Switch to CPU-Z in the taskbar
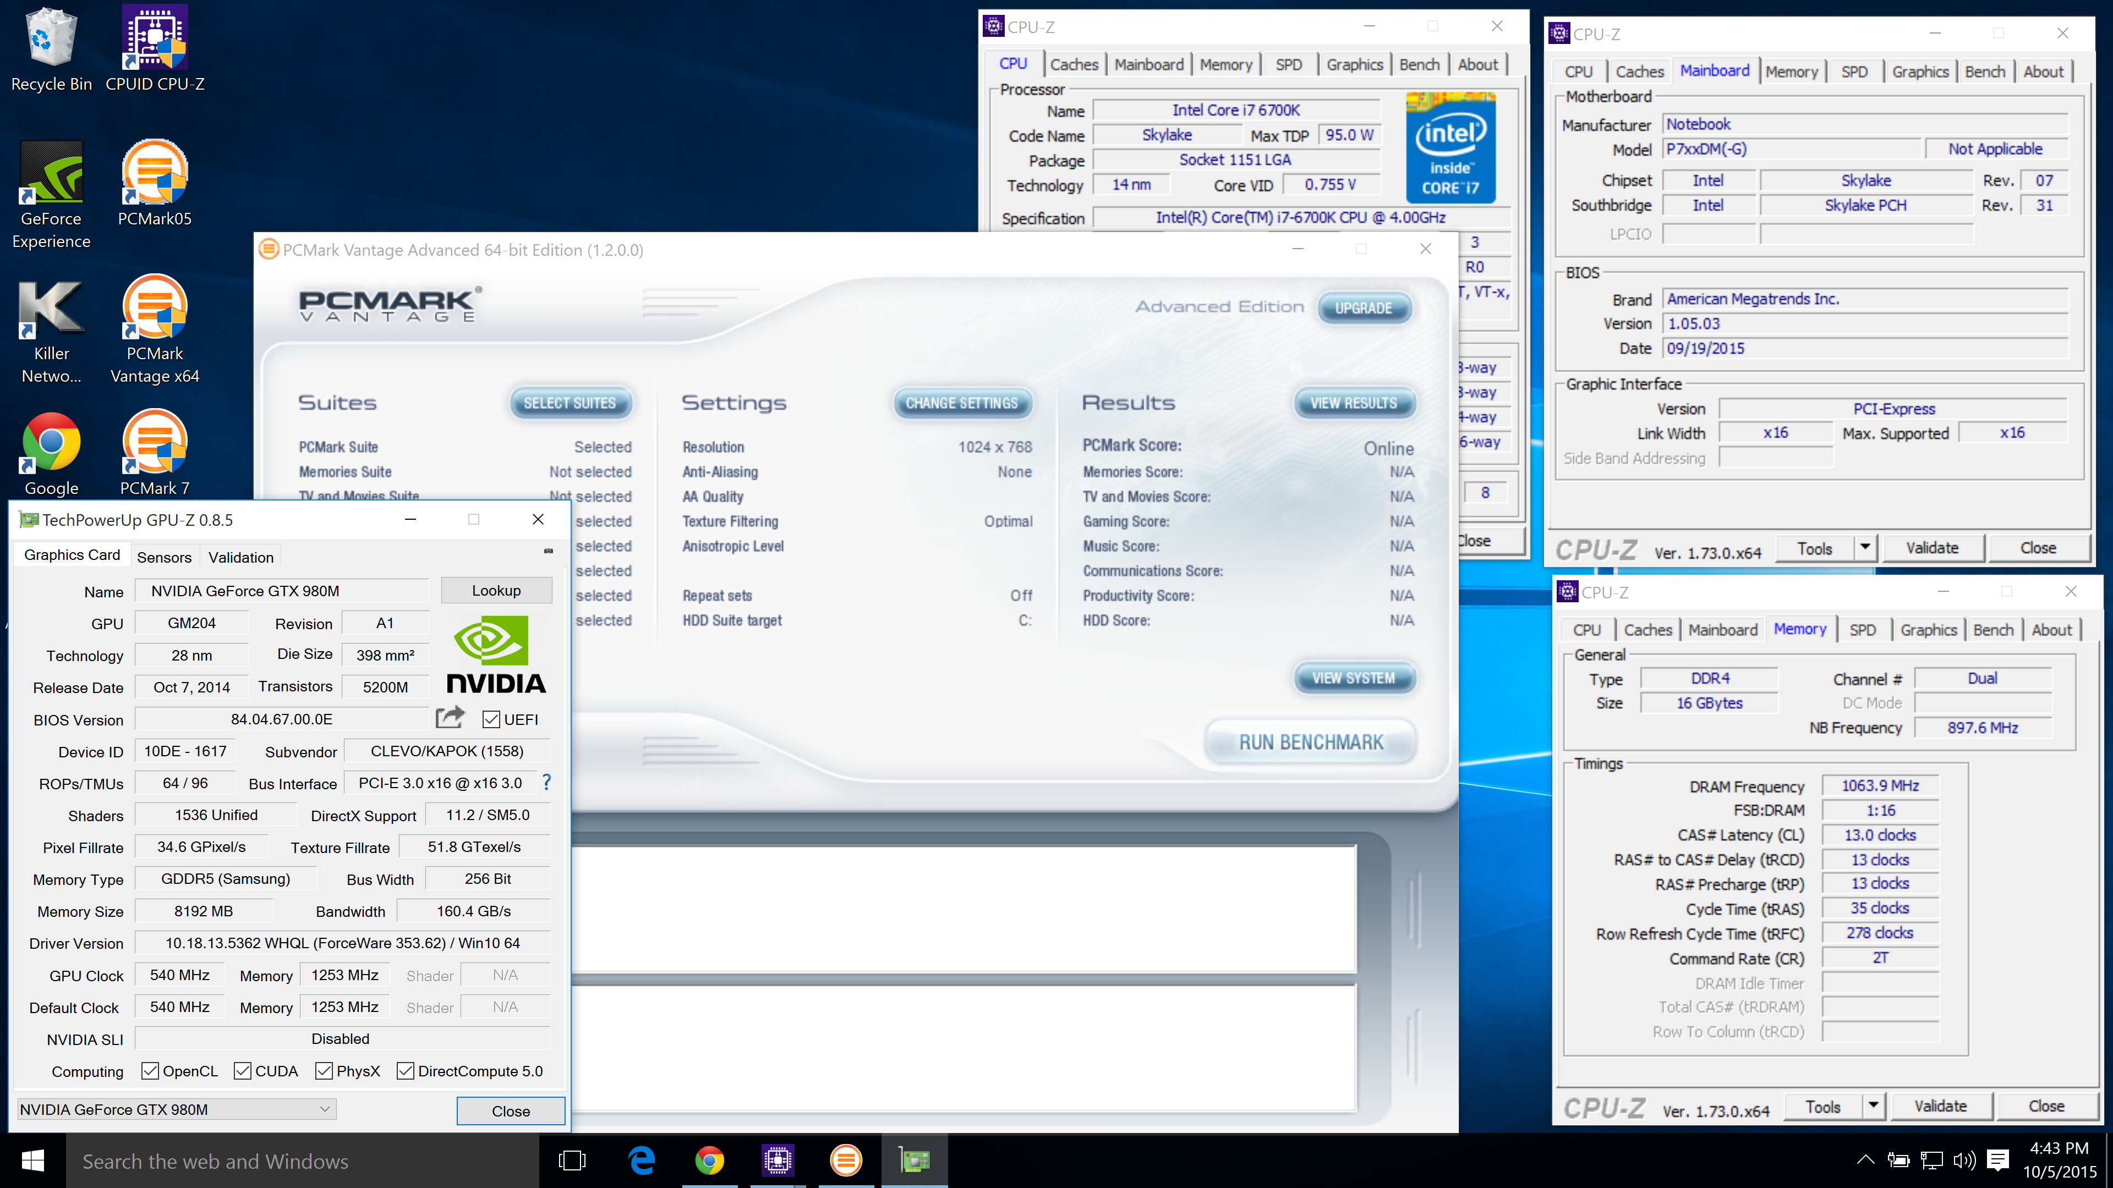This screenshot has height=1188, width=2113. click(777, 1161)
